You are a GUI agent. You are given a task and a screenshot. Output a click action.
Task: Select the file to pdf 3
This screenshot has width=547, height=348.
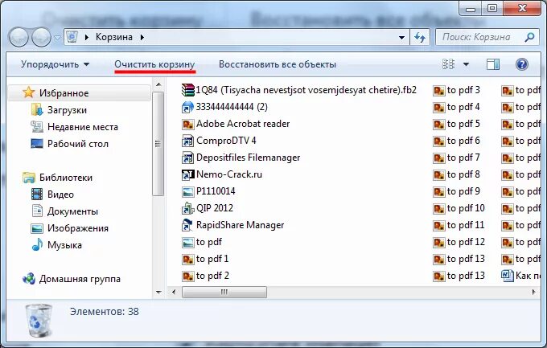(x=456, y=90)
